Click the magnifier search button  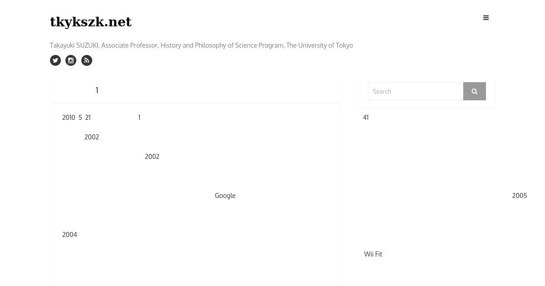pos(475,91)
